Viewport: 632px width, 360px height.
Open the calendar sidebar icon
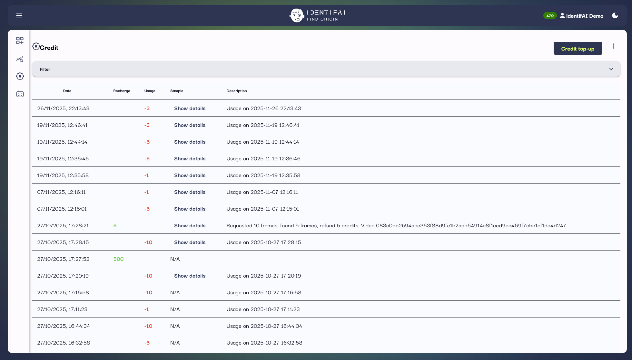click(20, 94)
